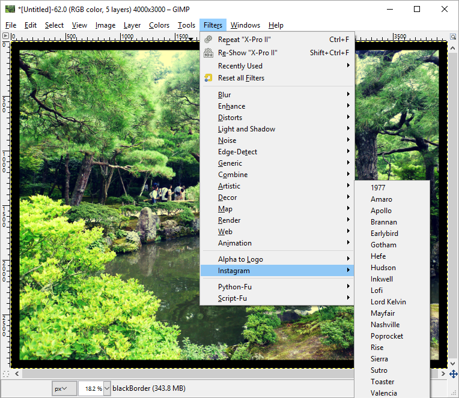The image size is (459, 398).
Task: Apply the Lord Kelvin filter
Action: point(388,302)
